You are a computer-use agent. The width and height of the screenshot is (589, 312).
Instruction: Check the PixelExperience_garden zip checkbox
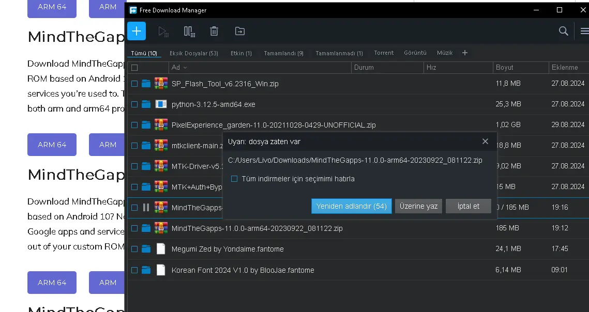click(134, 125)
